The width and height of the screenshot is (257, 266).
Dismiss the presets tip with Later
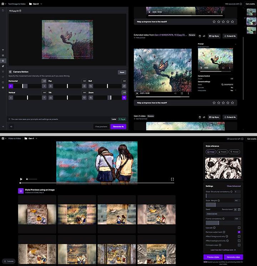pos(114,119)
